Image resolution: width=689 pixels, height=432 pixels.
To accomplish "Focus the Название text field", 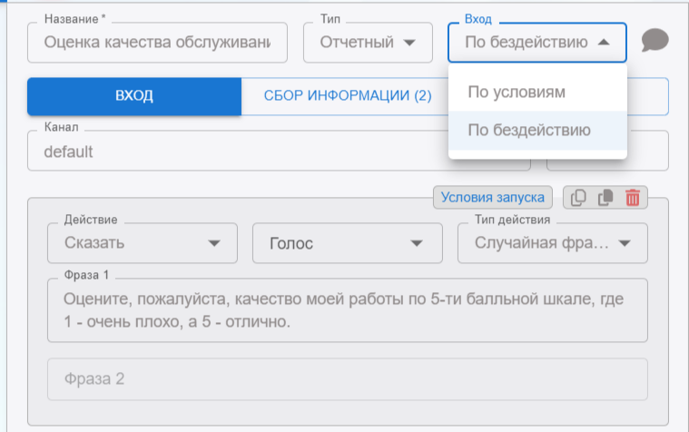I will (x=157, y=42).
